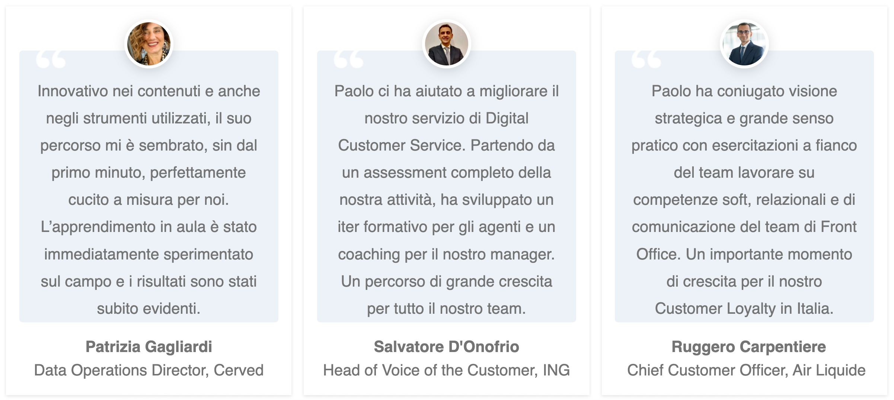Select the name Patrizia Gagliardi
Image resolution: width=894 pixels, height=400 pixels.
tap(149, 346)
